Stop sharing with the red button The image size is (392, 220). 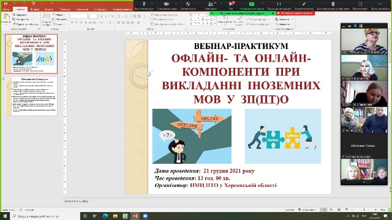(x=295, y=13)
